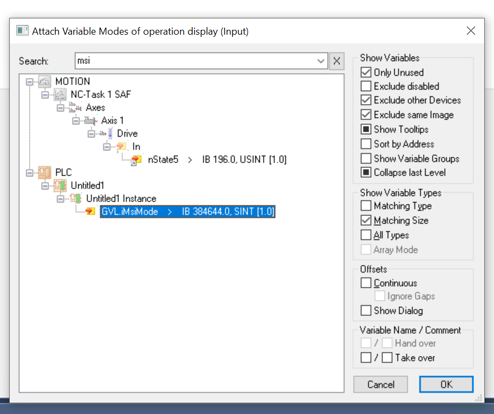This screenshot has height=414, width=494.
Task: Click the Axes folder icon
Action: click(x=75, y=108)
